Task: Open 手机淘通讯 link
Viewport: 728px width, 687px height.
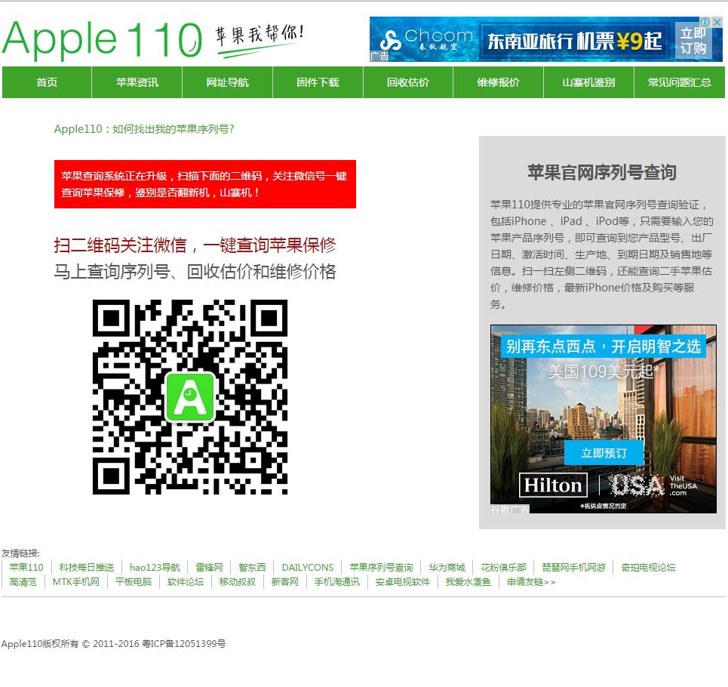Action: point(337,582)
